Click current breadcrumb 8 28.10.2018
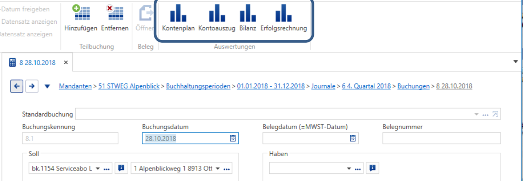 [x=454, y=86]
